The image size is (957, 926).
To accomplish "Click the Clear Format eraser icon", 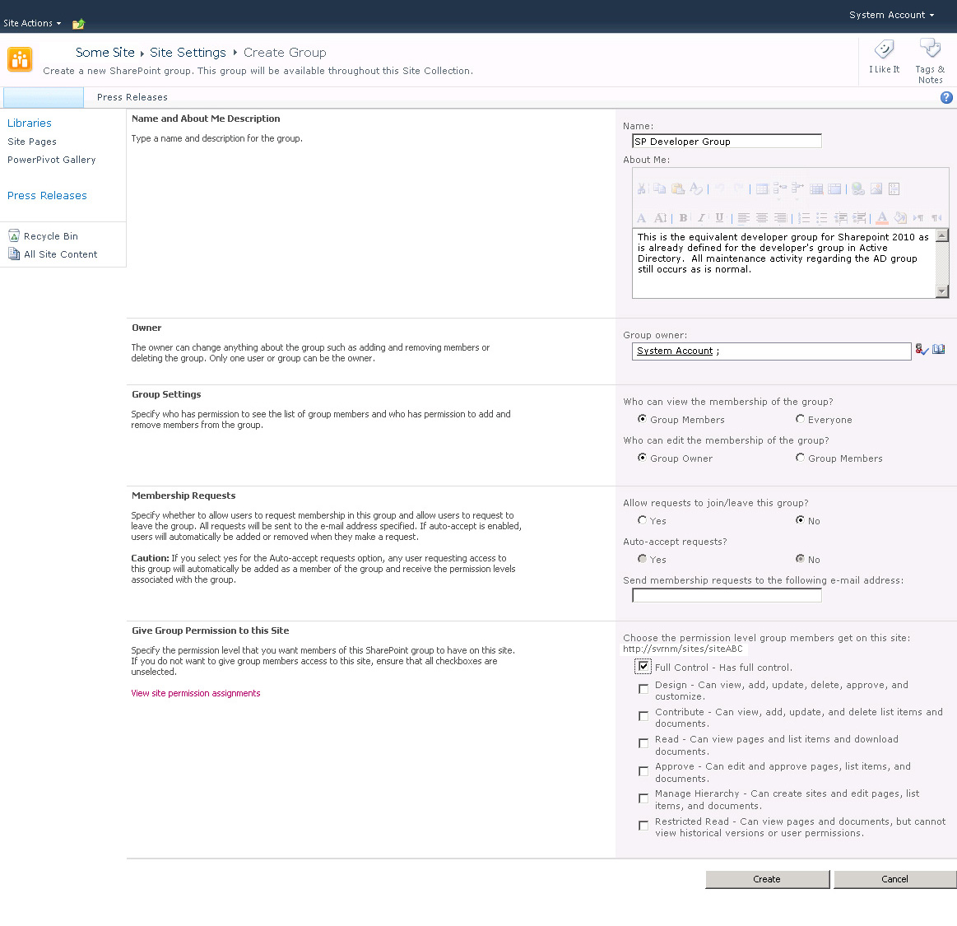I will pos(696,188).
